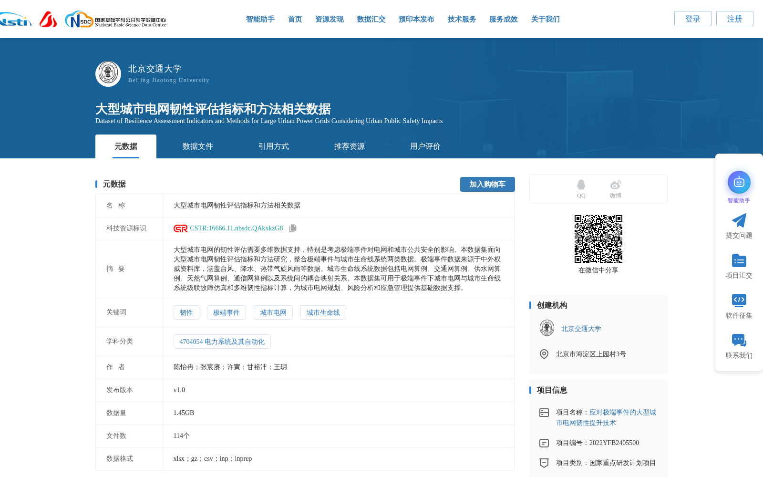The width and height of the screenshot is (763, 477).
Task: Click the data format value xlsx；gz；csv
Action: pos(213,459)
